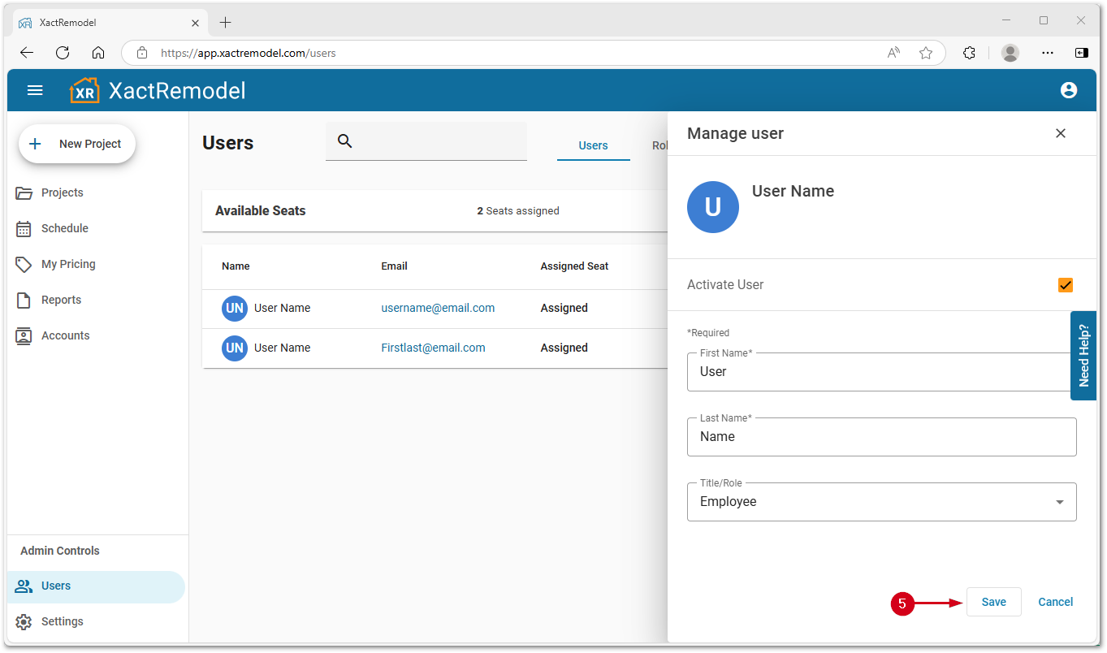1107x653 pixels.
Task: Open My Pricing in the sidebar
Action: tap(67, 264)
